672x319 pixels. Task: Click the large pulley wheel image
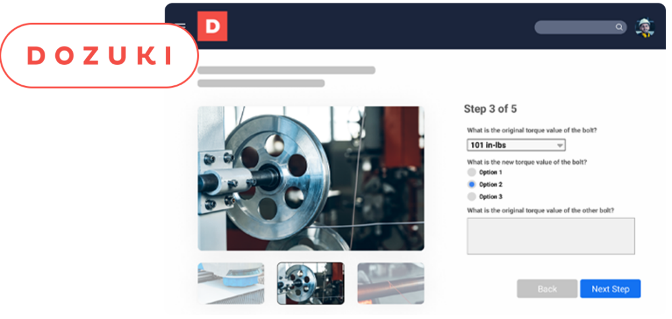tap(310, 179)
